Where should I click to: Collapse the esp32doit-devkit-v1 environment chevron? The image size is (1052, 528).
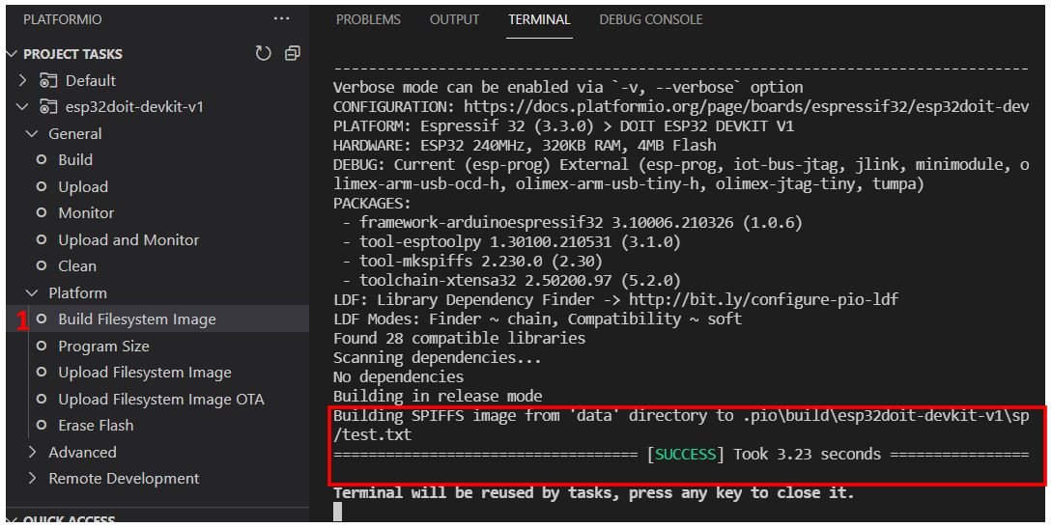point(23,107)
